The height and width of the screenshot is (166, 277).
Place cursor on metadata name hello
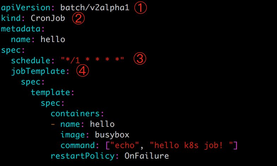click(53, 39)
